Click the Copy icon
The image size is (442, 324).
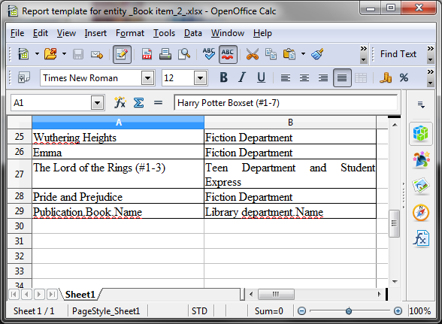coord(271,54)
